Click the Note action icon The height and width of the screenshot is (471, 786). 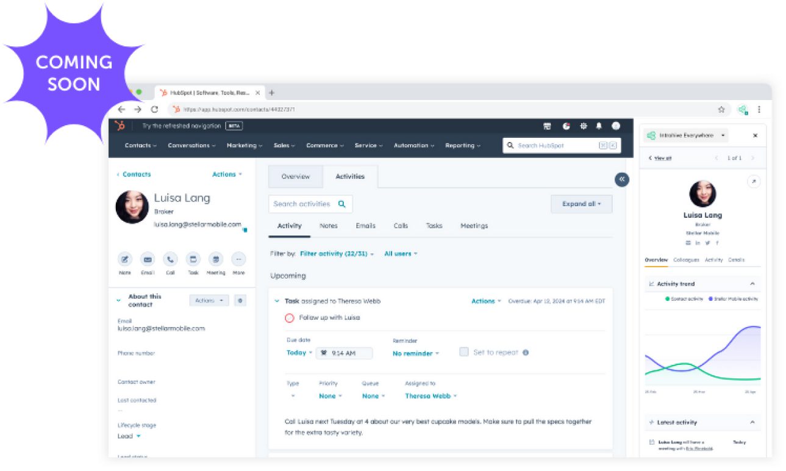tap(124, 259)
